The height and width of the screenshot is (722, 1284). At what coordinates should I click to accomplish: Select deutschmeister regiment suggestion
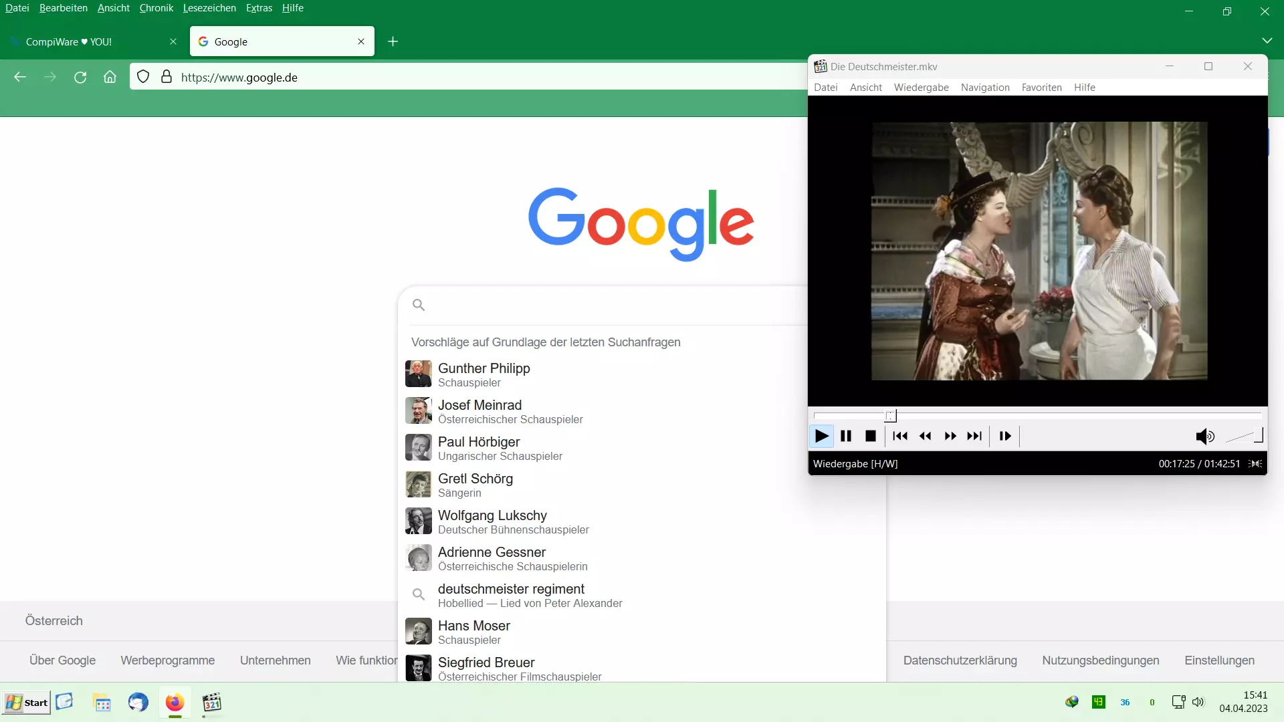(642, 595)
